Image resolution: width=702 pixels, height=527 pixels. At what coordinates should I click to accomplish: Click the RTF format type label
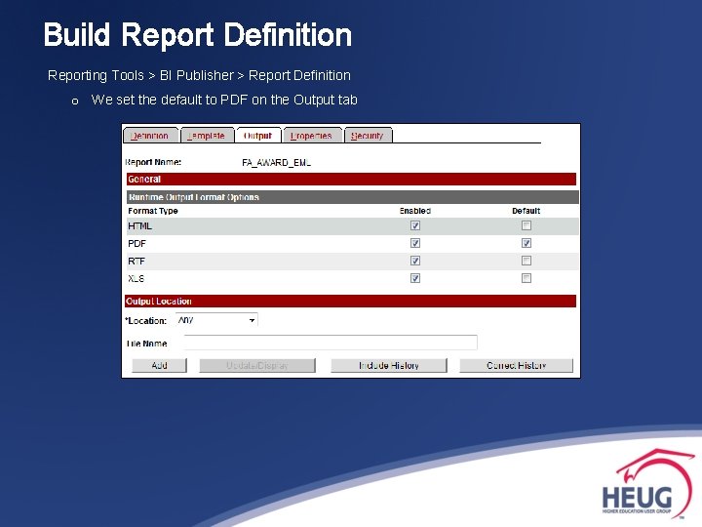[136, 261]
